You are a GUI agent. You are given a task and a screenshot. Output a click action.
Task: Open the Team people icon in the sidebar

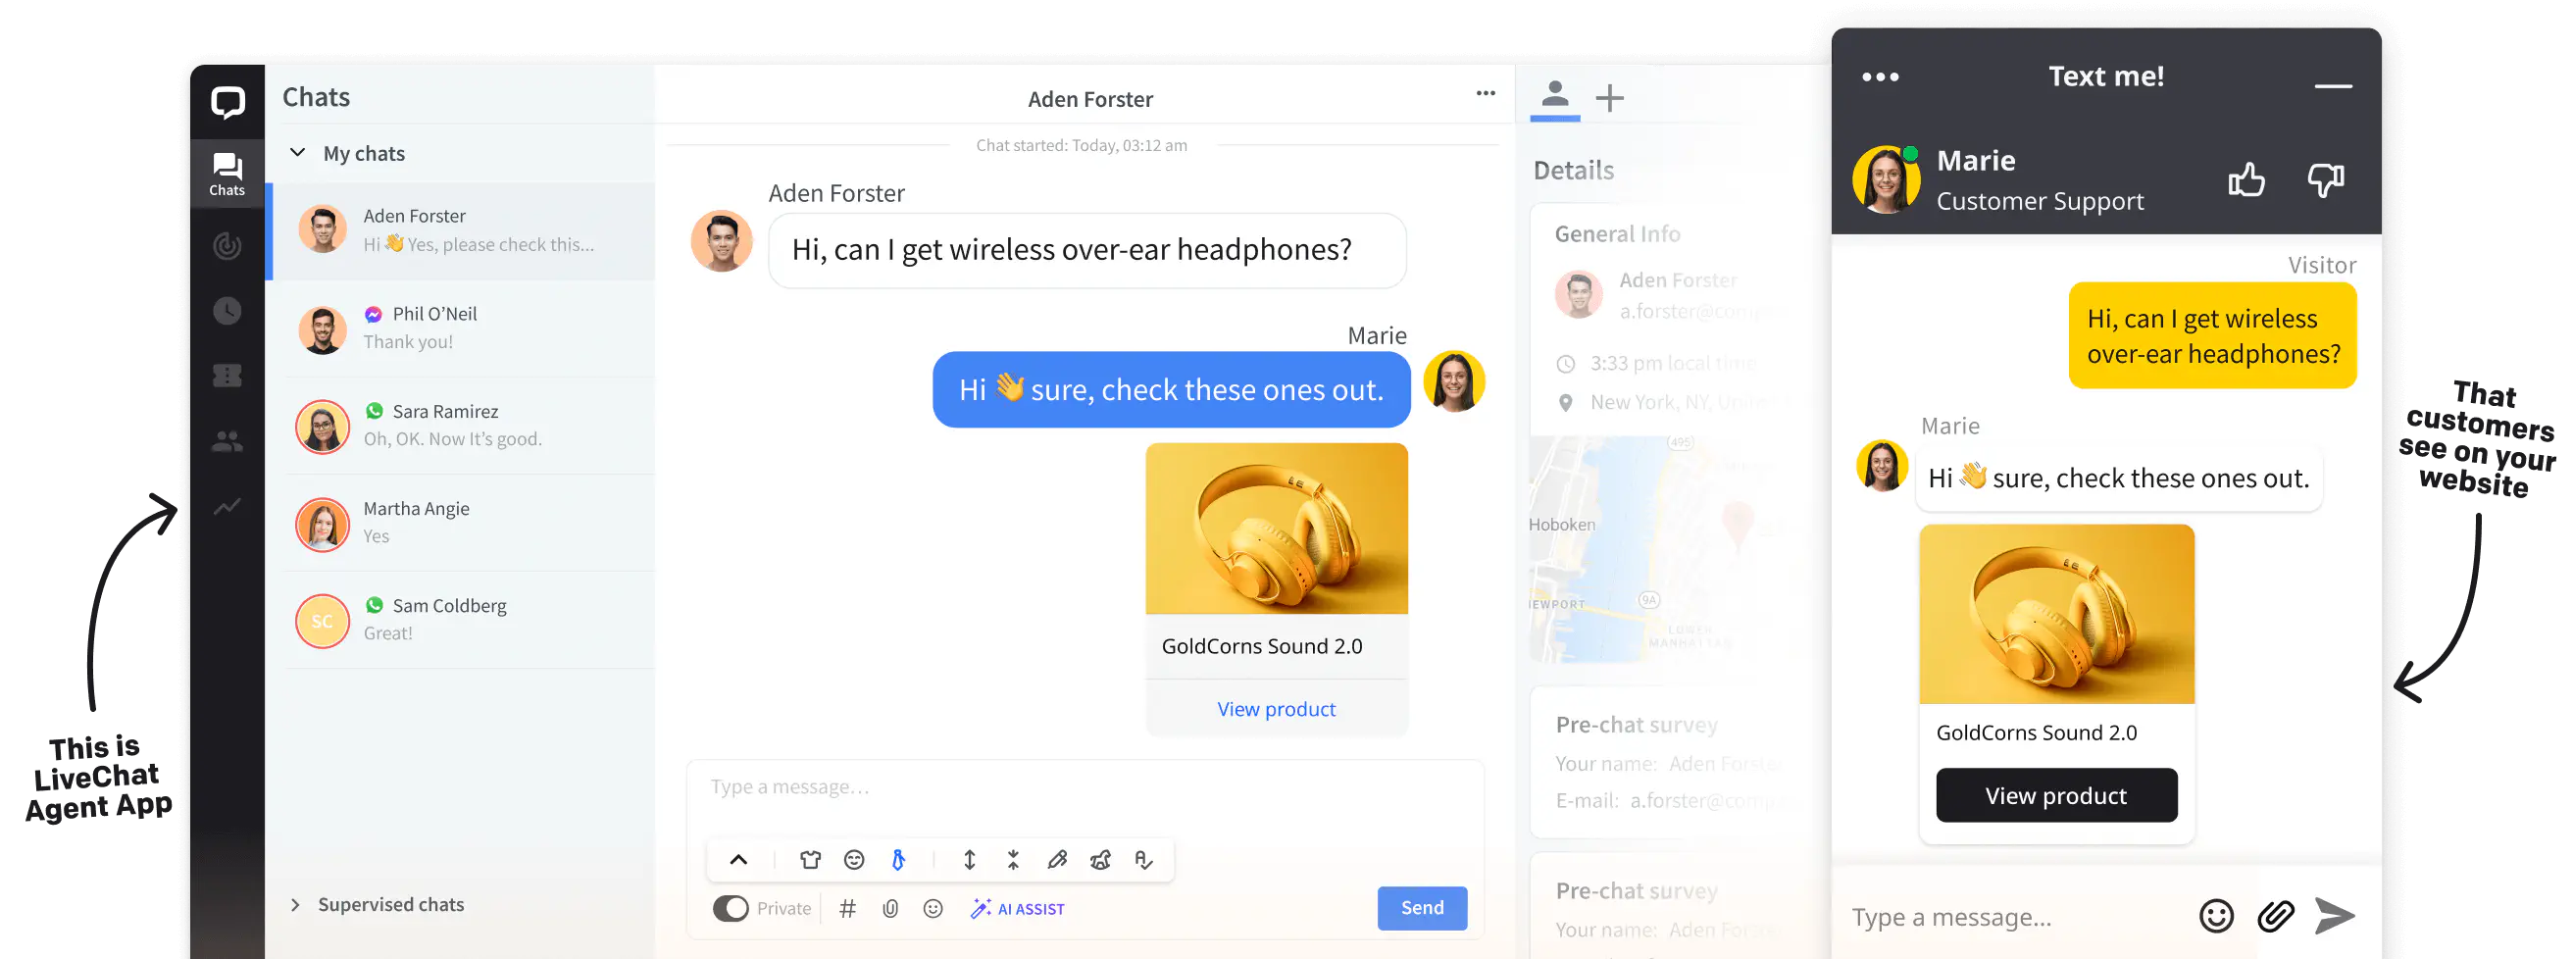click(227, 440)
